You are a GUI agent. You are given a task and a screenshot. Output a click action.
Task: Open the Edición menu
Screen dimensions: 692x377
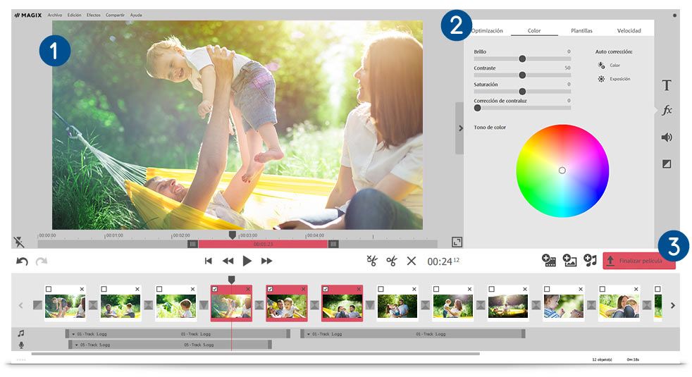click(74, 15)
